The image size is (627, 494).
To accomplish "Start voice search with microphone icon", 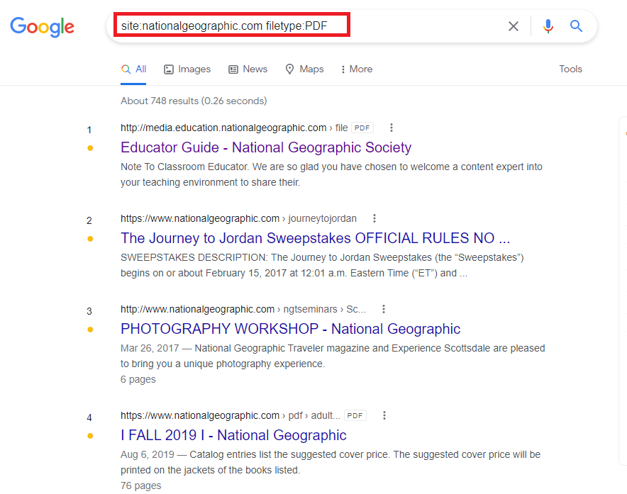I will (x=548, y=26).
